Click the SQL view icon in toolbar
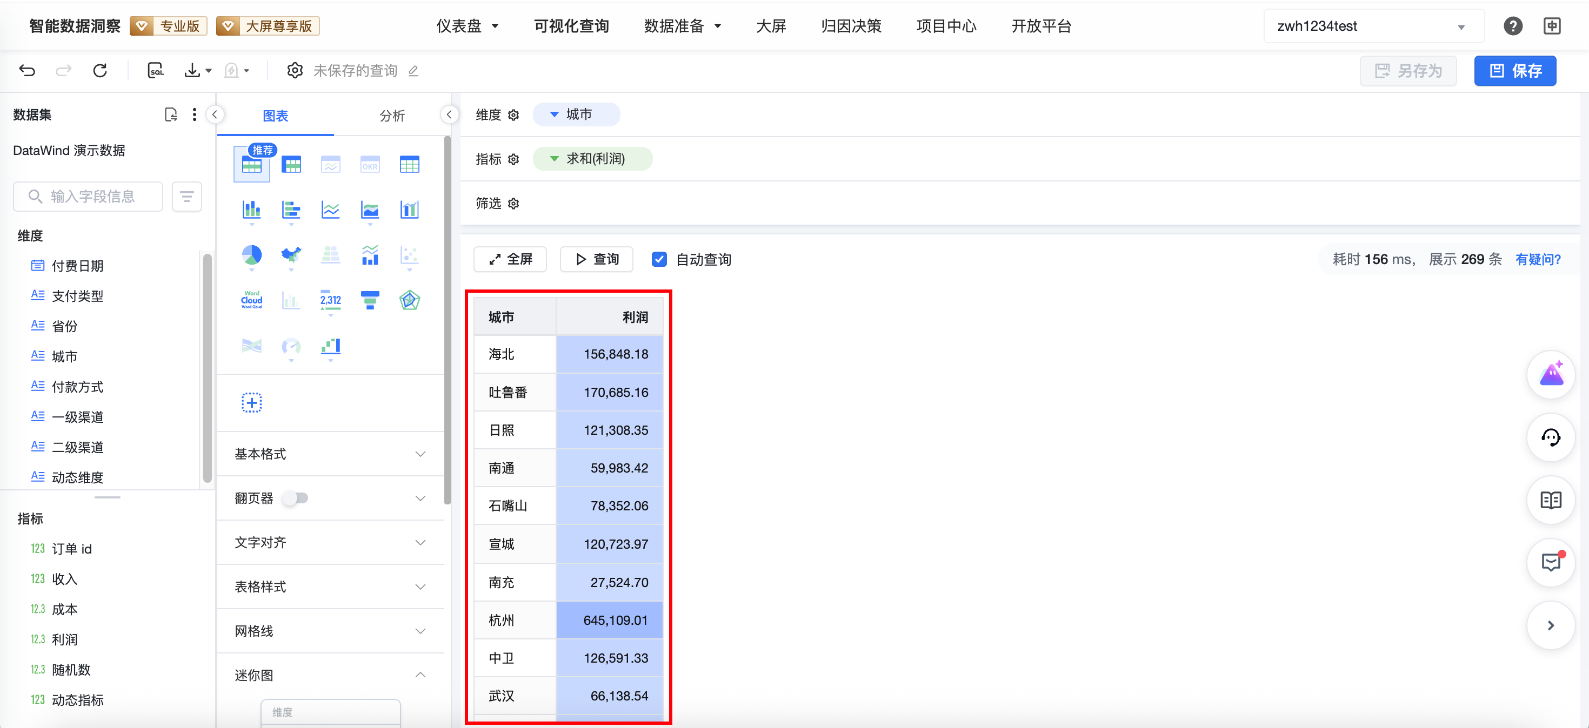 [156, 70]
